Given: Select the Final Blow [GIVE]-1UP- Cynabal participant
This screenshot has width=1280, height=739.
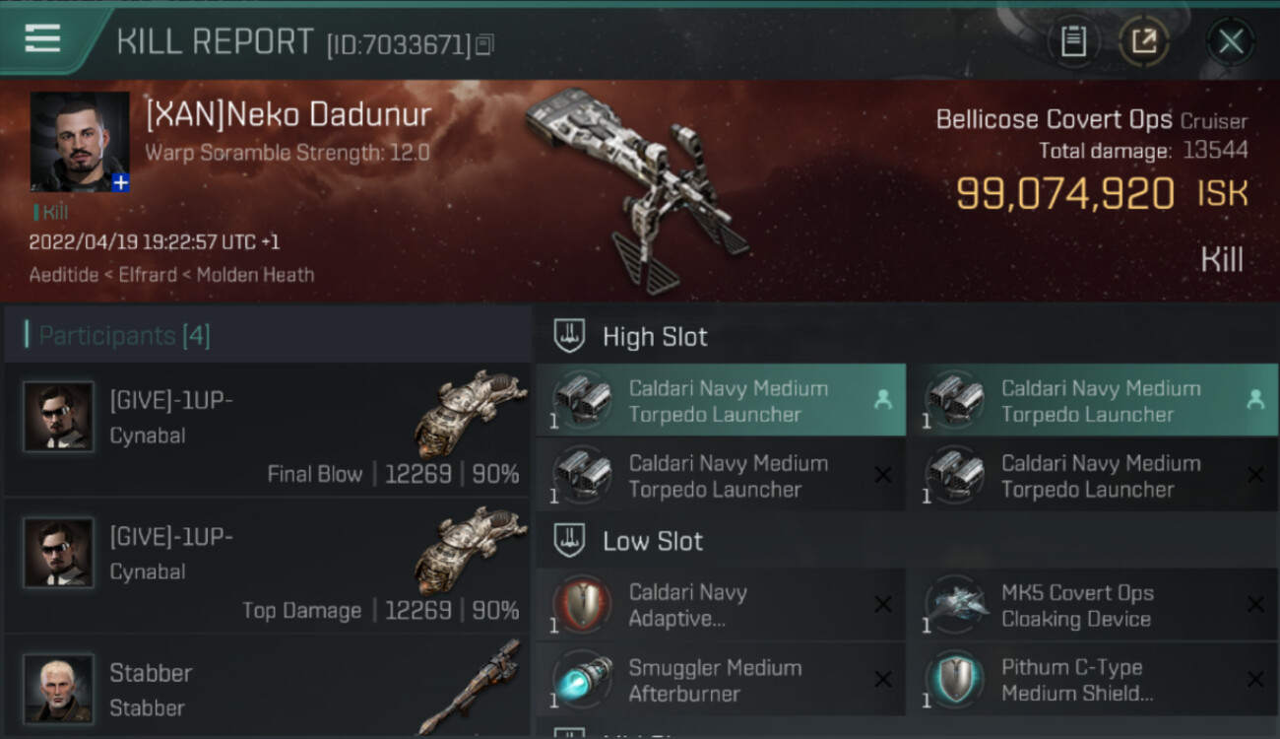Looking at the screenshot, I should click(267, 430).
